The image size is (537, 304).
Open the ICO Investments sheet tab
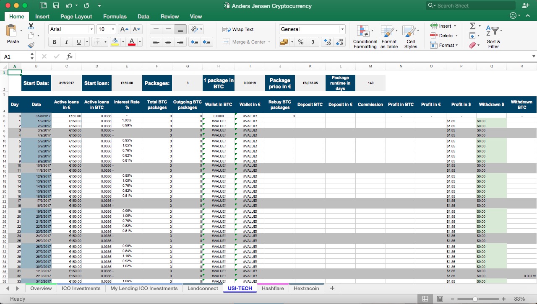click(x=81, y=288)
